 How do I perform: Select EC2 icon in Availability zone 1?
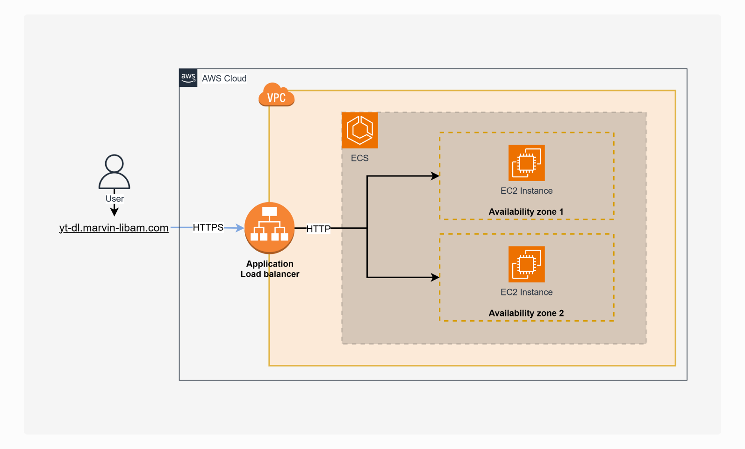coord(526,163)
